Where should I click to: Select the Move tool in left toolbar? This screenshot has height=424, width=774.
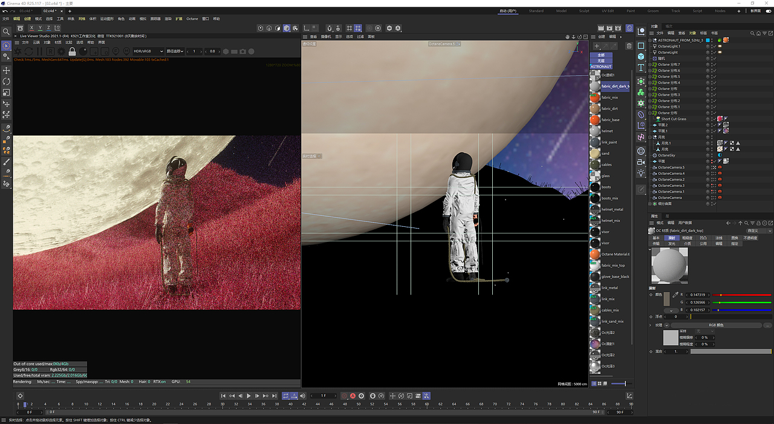click(7, 70)
